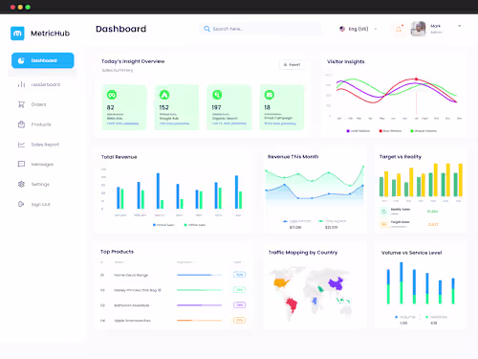Screen dimensions: 478x359
Task: Toggle the Offline Sales legend in Total Revenue
Action: pyautogui.click(x=195, y=225)
